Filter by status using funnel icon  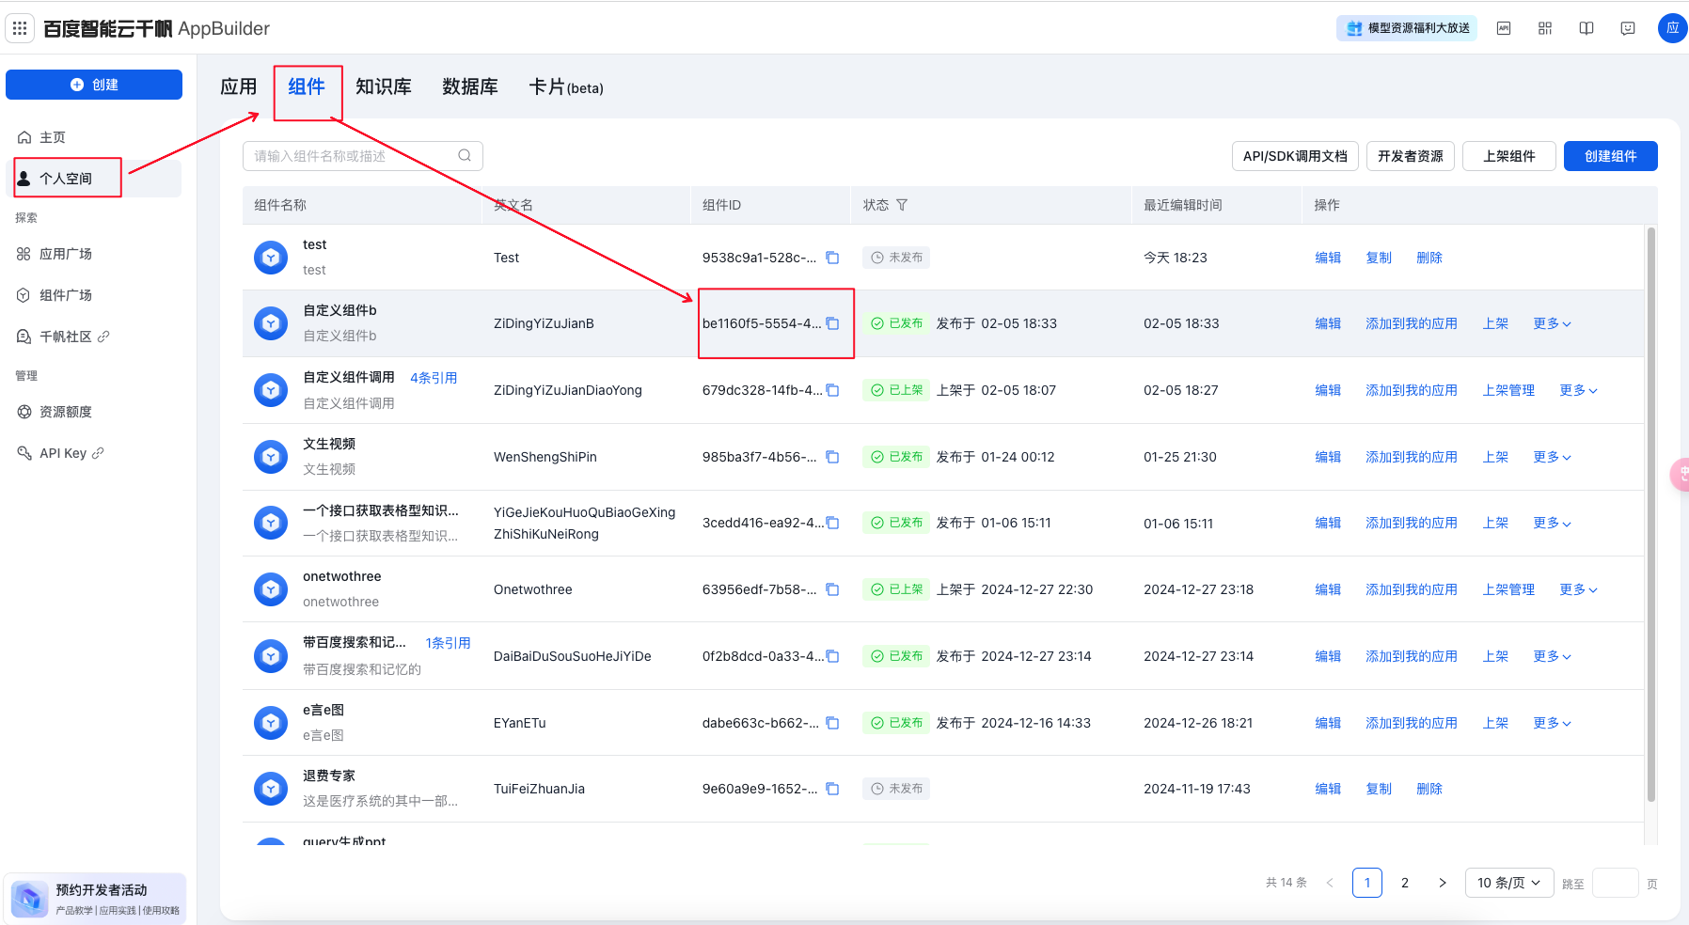(x=902, y=205)
